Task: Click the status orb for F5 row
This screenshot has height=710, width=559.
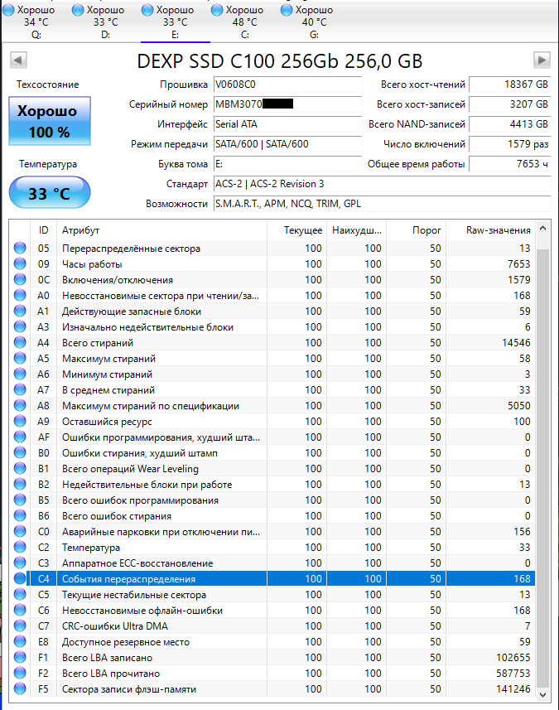Action: [20, 689]
